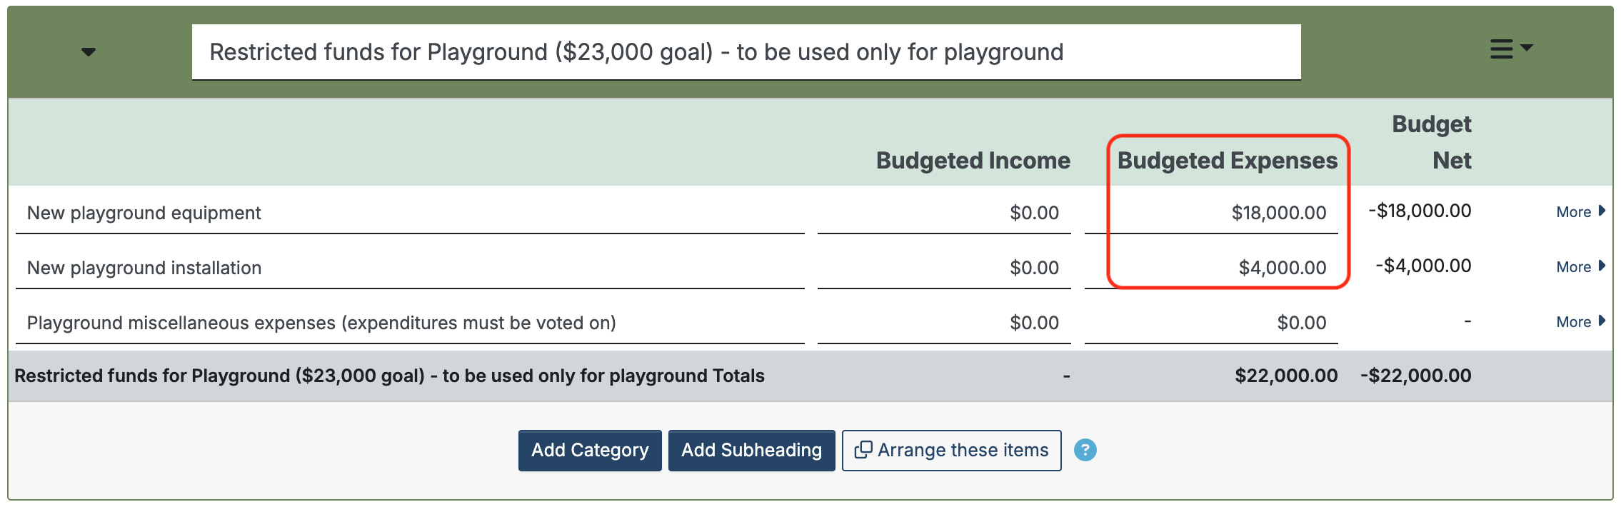Image resolution: width=1621 pixels, height=507 pixels.
Task: Edit budgeted income for New playground equipment
Action: [x=944, y=213]
